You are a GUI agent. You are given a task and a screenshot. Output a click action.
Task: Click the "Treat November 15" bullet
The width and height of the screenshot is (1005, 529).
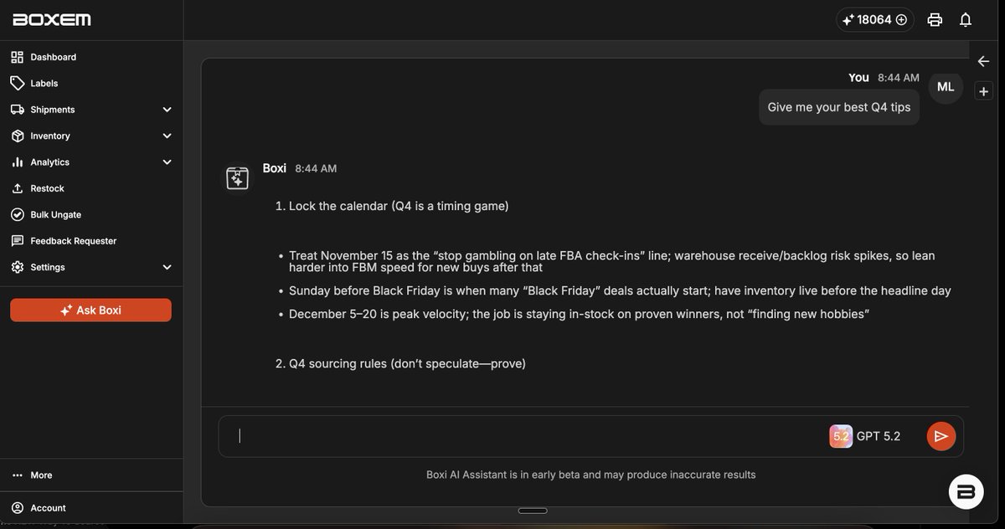pos(612,261)
